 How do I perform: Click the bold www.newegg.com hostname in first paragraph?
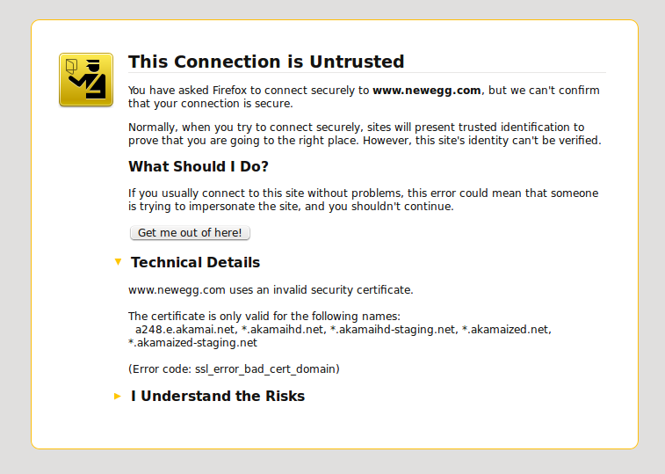point(427,91)
